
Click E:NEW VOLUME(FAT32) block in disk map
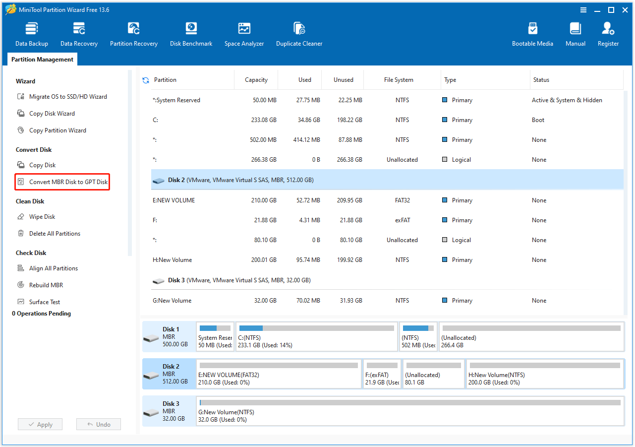coord(279,374)
